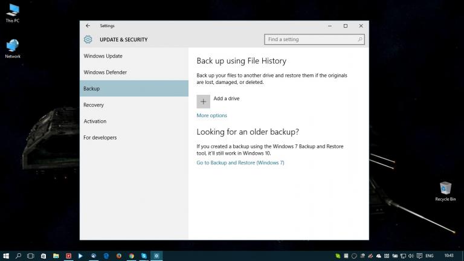Click the magnifier in Find a setting

pyautogui.click(x=360, y=40)
